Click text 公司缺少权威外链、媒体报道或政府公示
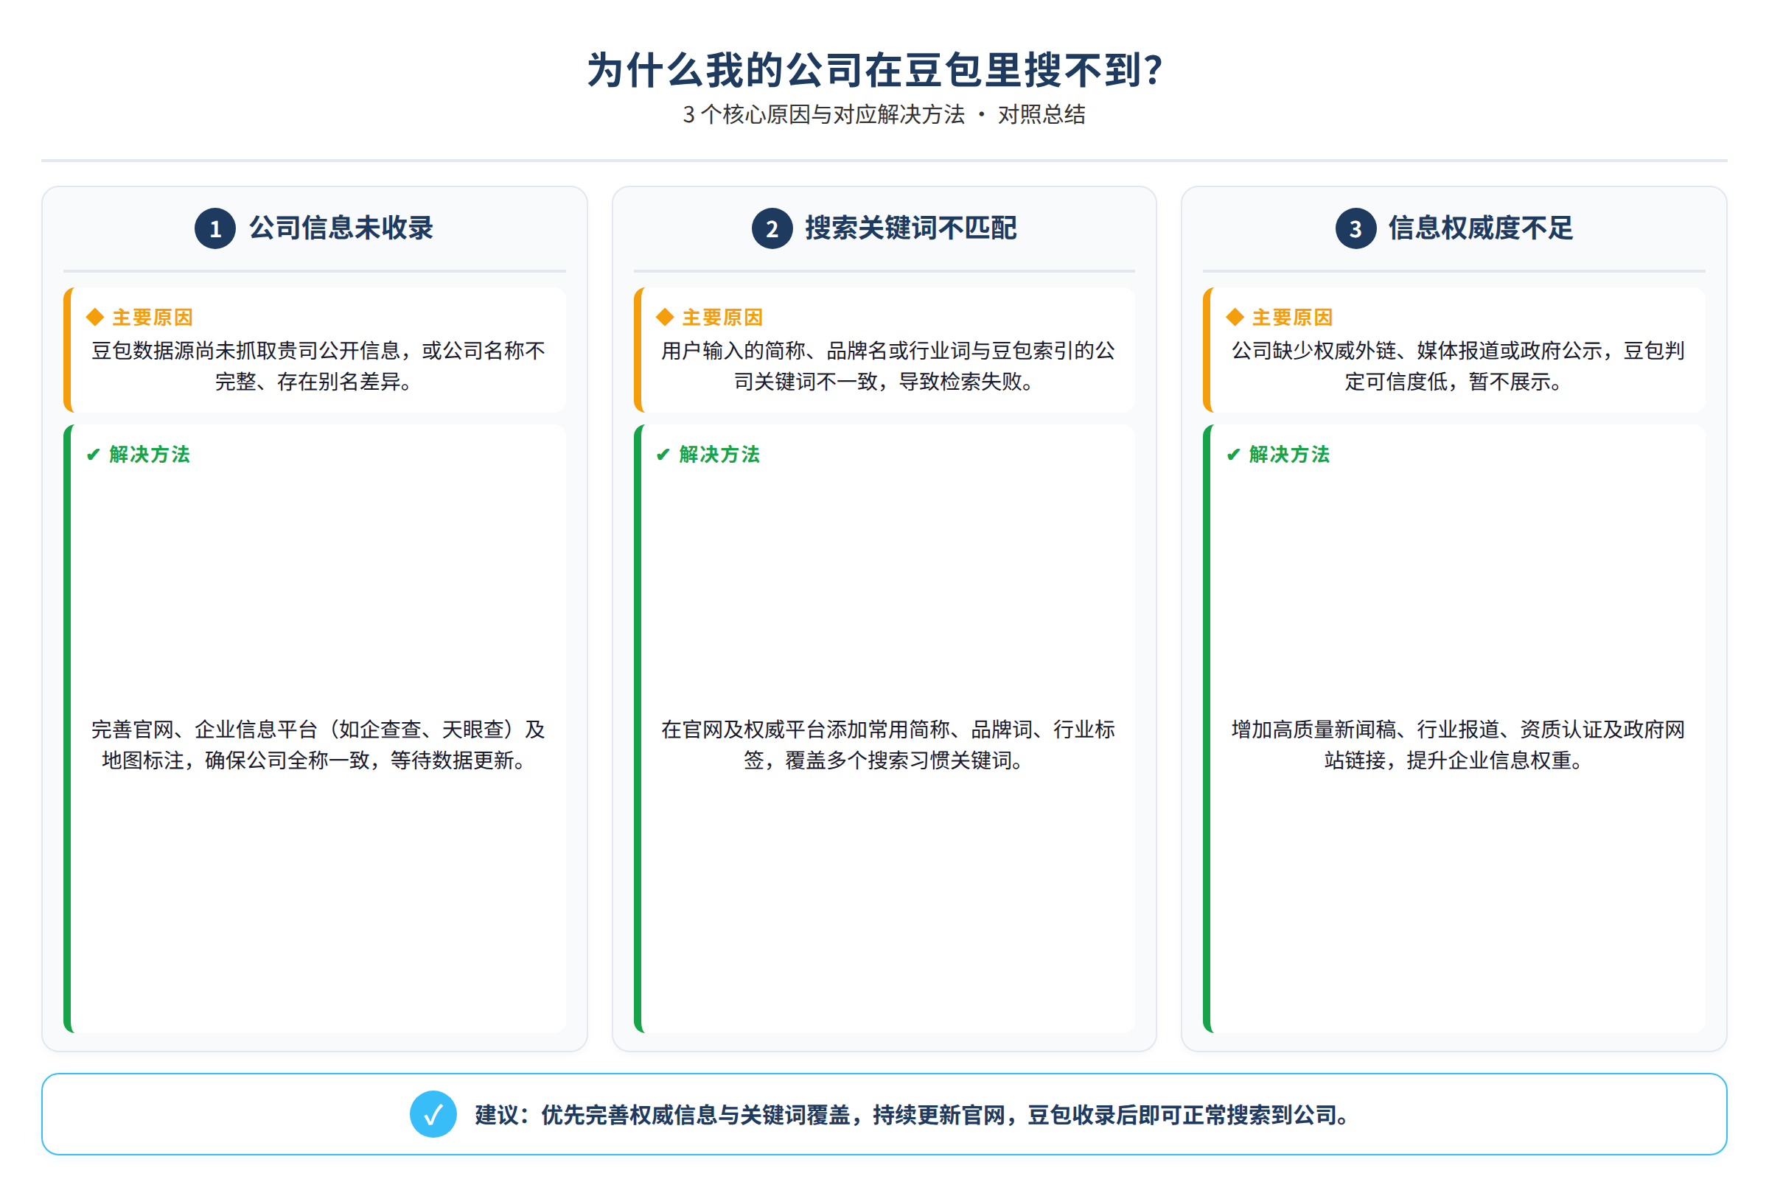 1417,351
